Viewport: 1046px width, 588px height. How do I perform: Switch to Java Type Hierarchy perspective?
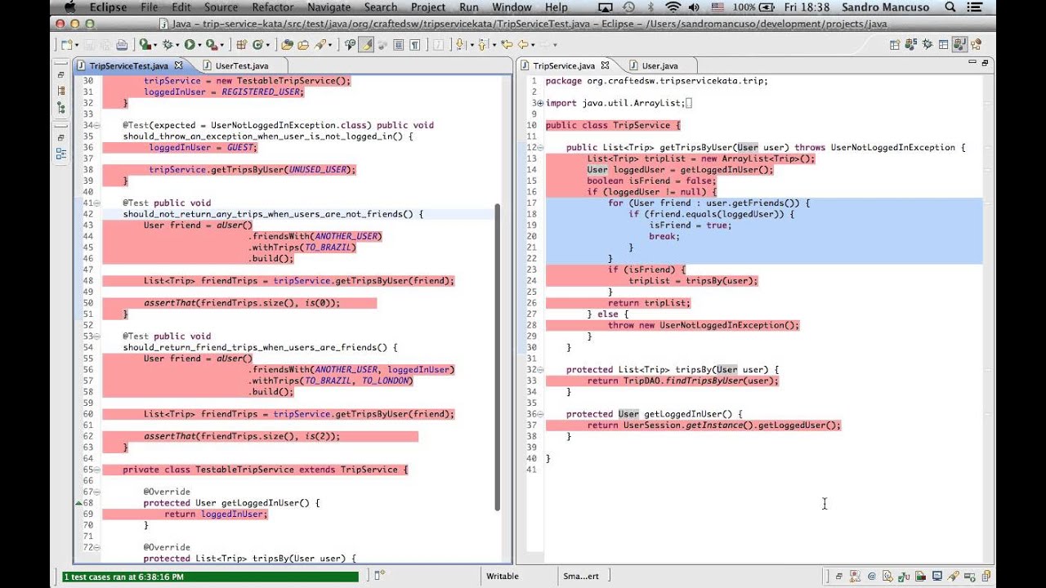(976, 45)
